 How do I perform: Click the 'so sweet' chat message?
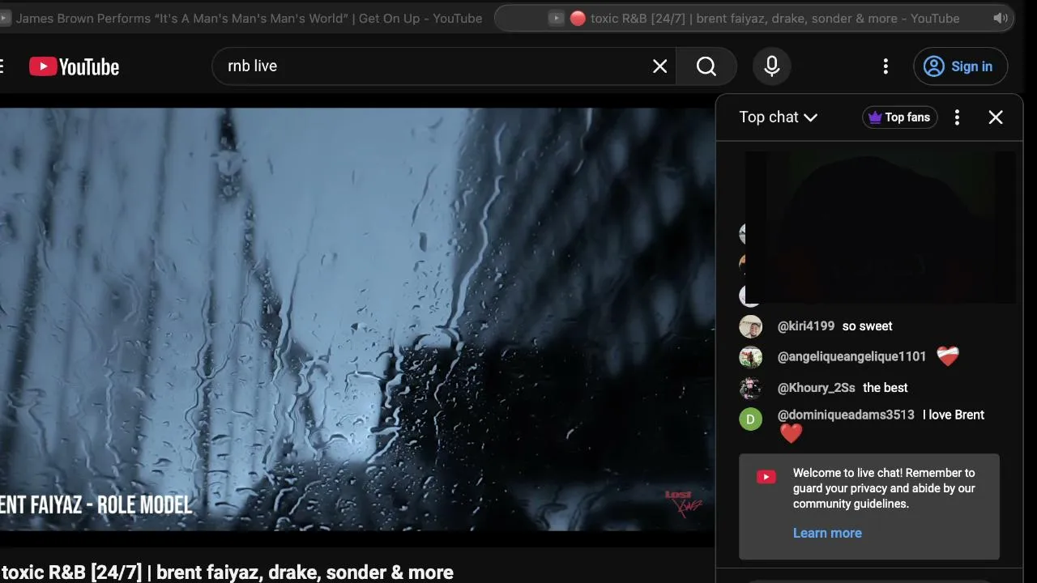868,326
